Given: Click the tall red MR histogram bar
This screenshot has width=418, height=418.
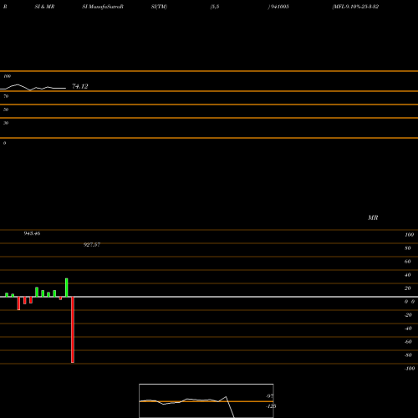Looking at the screenshot, I should point(73,329).
